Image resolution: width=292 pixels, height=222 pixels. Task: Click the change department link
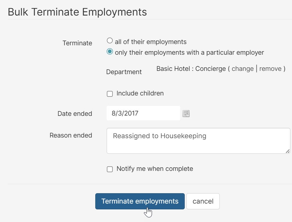(x=242, y=69)
